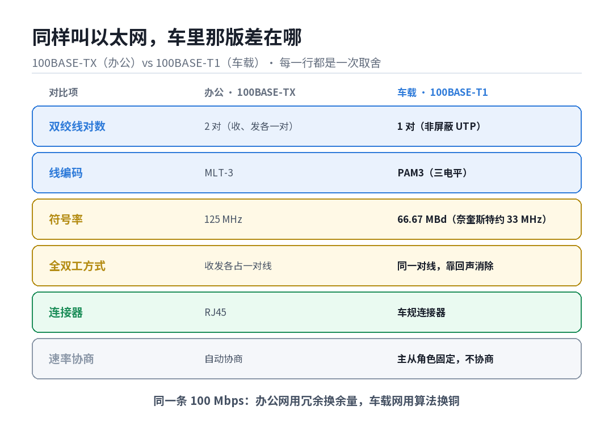Select the 连接器 row label
Image resolution: width=613 pixels, height=431 pixels.
(x=66, y=312)
